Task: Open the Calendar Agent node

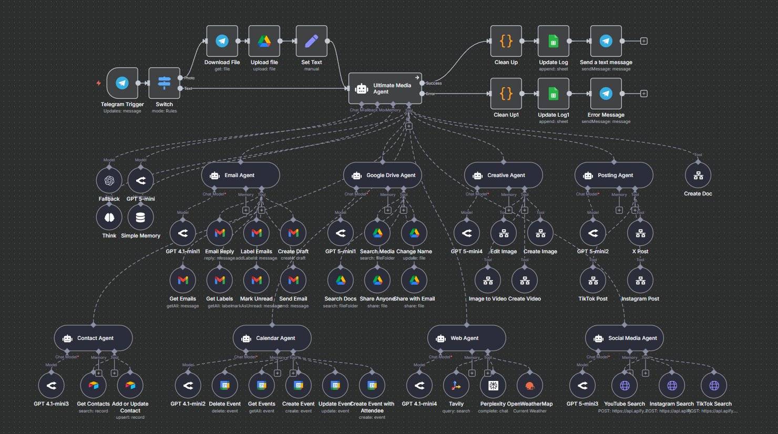Action: [x=272, y=338]
